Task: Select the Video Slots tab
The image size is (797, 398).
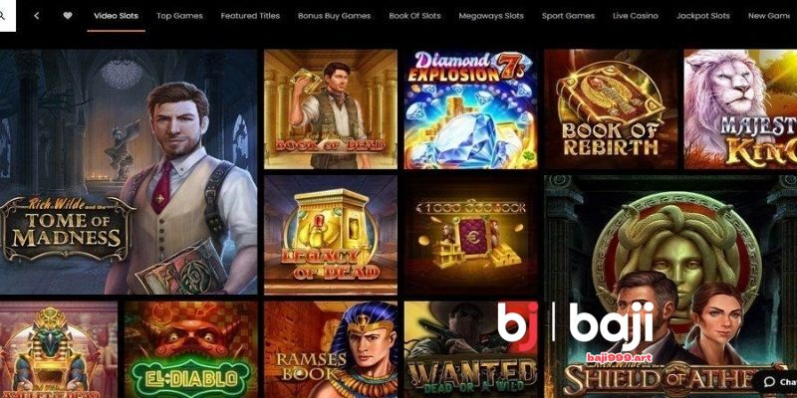Action: click(x=116, y=16)
